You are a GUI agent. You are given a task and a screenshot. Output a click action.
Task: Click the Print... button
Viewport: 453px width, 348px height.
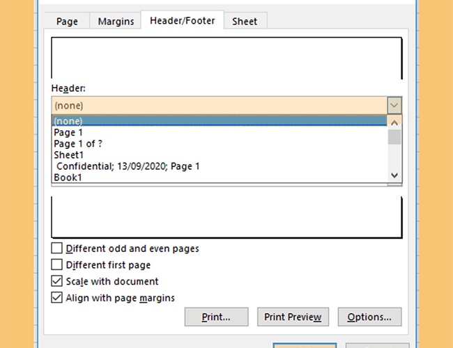[216, 317]
